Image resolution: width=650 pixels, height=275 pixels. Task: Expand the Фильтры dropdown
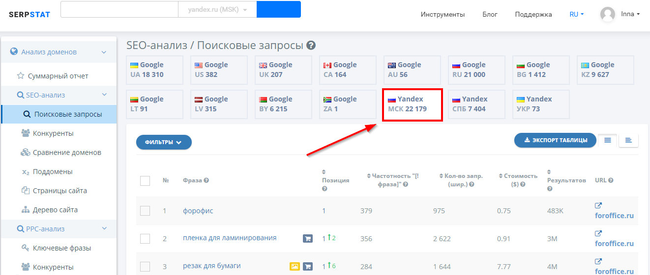pos(164,142)
